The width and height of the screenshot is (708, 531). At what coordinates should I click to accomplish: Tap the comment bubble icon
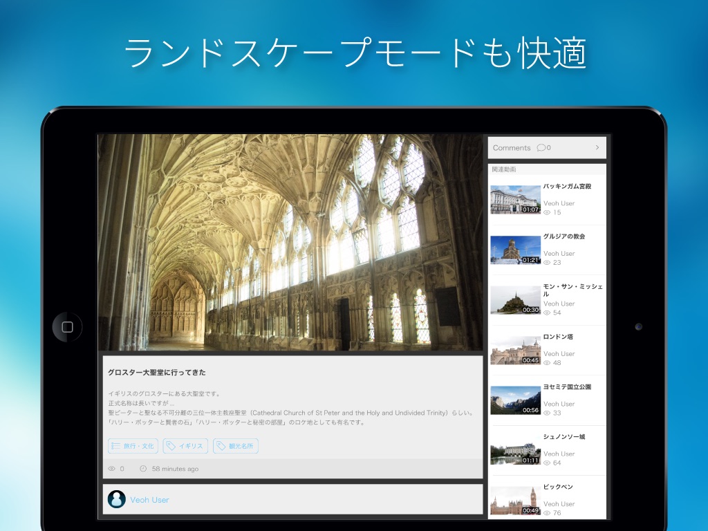[x=541, y=147]
